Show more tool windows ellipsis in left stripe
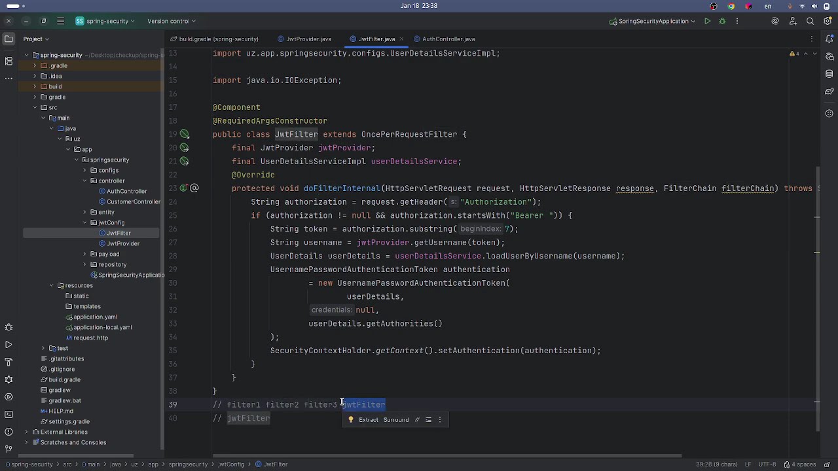 click(9, 78)
